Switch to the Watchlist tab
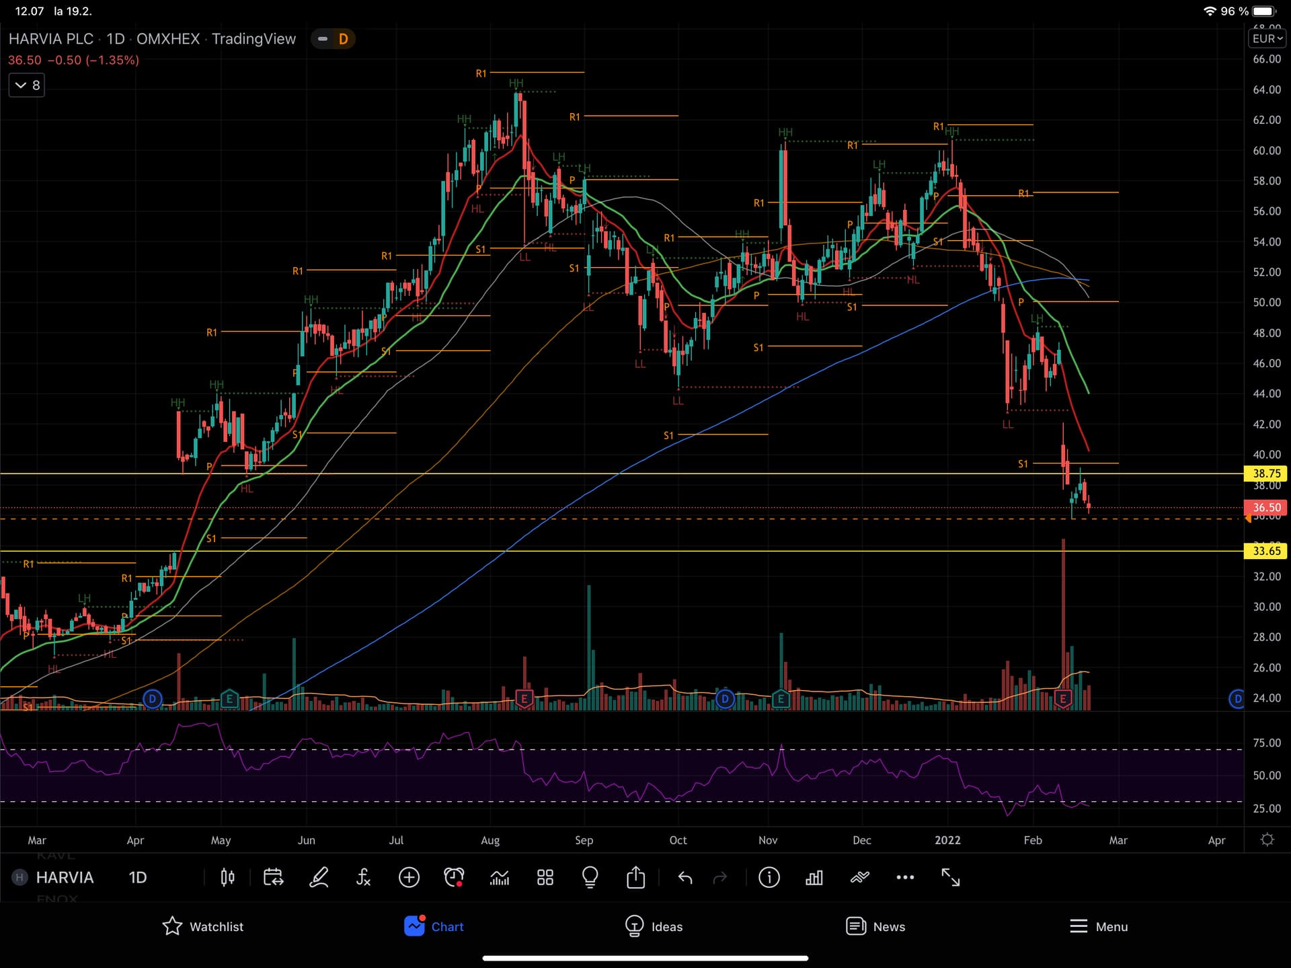Image resolution: width=1291 pixels, height=968 pixels. [x=202, y=926]
